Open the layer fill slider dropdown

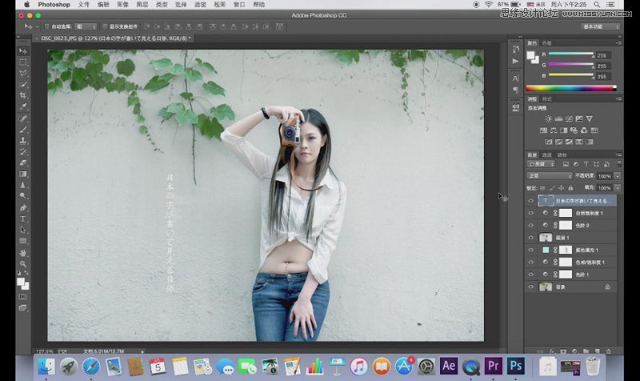(618, 188)
